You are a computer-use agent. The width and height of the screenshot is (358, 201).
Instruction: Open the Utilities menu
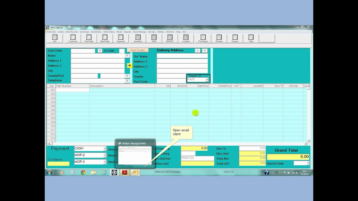(x=161, y=32)
